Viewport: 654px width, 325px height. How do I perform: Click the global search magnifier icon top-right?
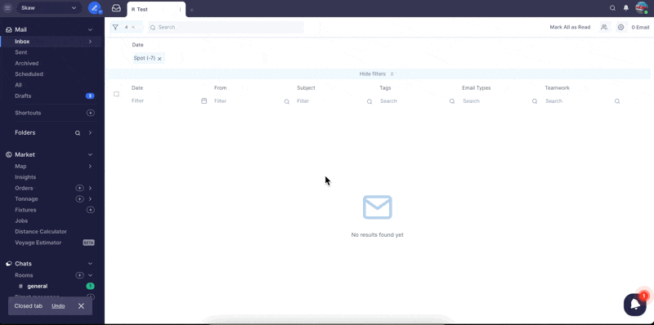pyautogui.click(x=612, y=8)
